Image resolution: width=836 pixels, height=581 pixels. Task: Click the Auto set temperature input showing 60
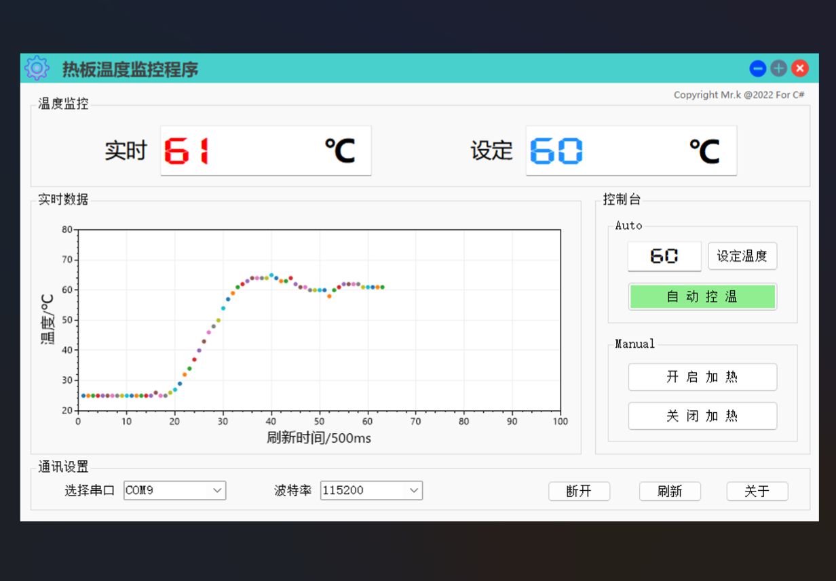tap(664, 256)
